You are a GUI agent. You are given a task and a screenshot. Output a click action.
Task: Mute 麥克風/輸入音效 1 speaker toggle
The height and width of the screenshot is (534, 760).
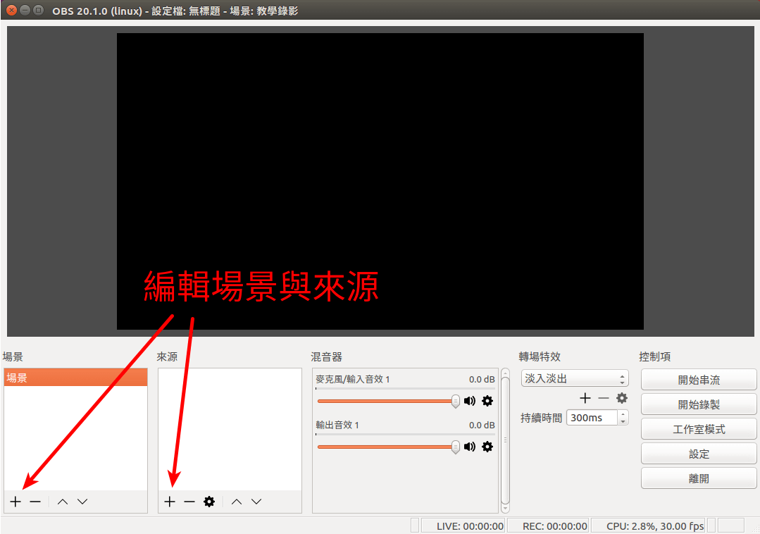pos(470,401)
